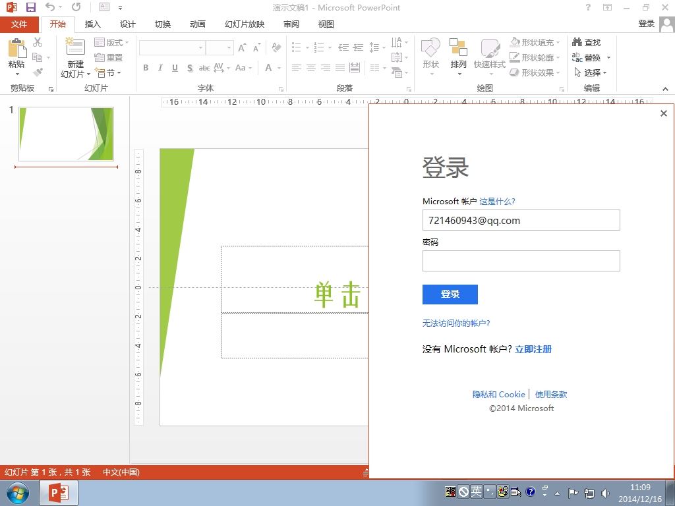Switch to the Insert 插入 tab
The image size is (675, 506).
point(92,24)
